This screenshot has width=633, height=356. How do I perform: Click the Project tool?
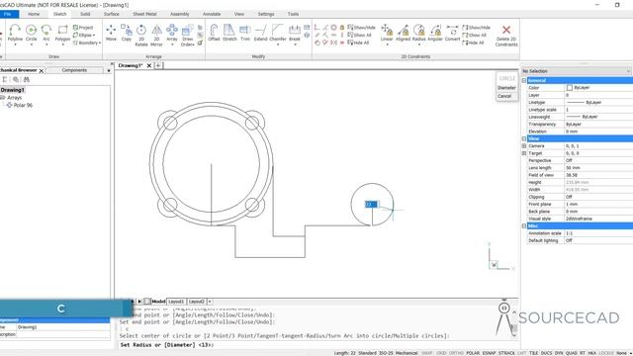83,28
